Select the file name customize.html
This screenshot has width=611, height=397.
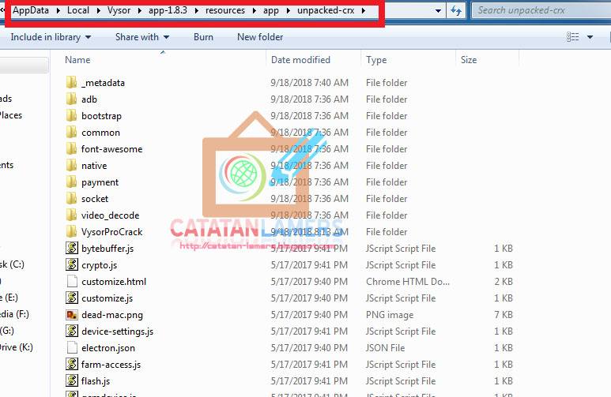(114, 282)
